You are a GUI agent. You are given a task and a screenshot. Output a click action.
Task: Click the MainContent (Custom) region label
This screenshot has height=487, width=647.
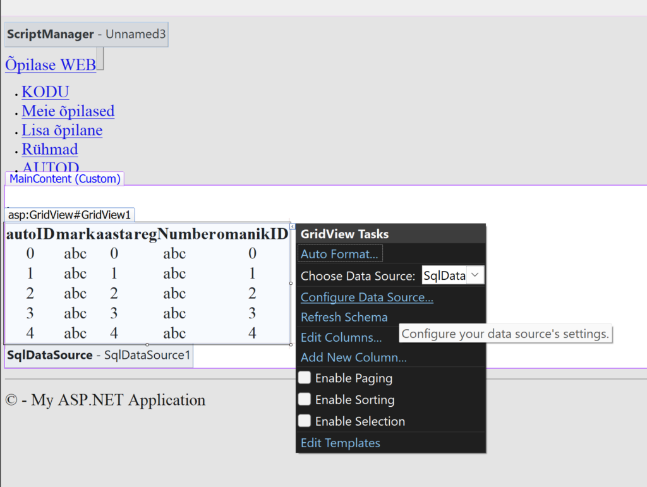(x=64, y=179)
